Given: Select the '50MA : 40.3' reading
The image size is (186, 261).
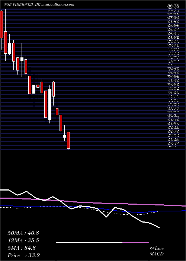Looking at the screenshot, I should (x=23, y=233).
